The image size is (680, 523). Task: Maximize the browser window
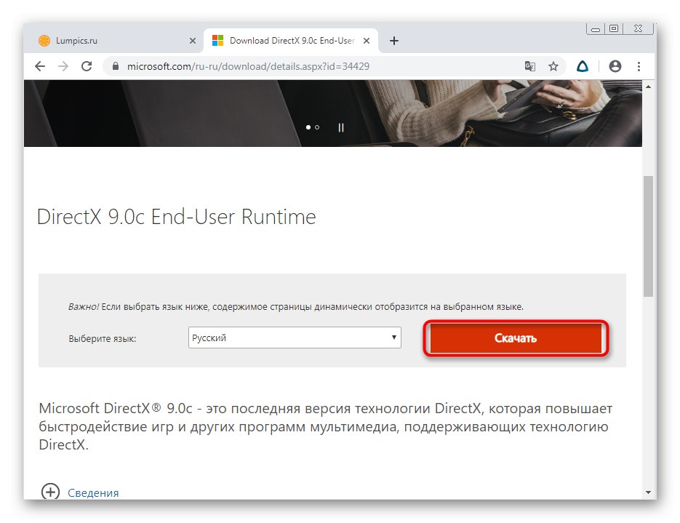(x=614, y=28)
